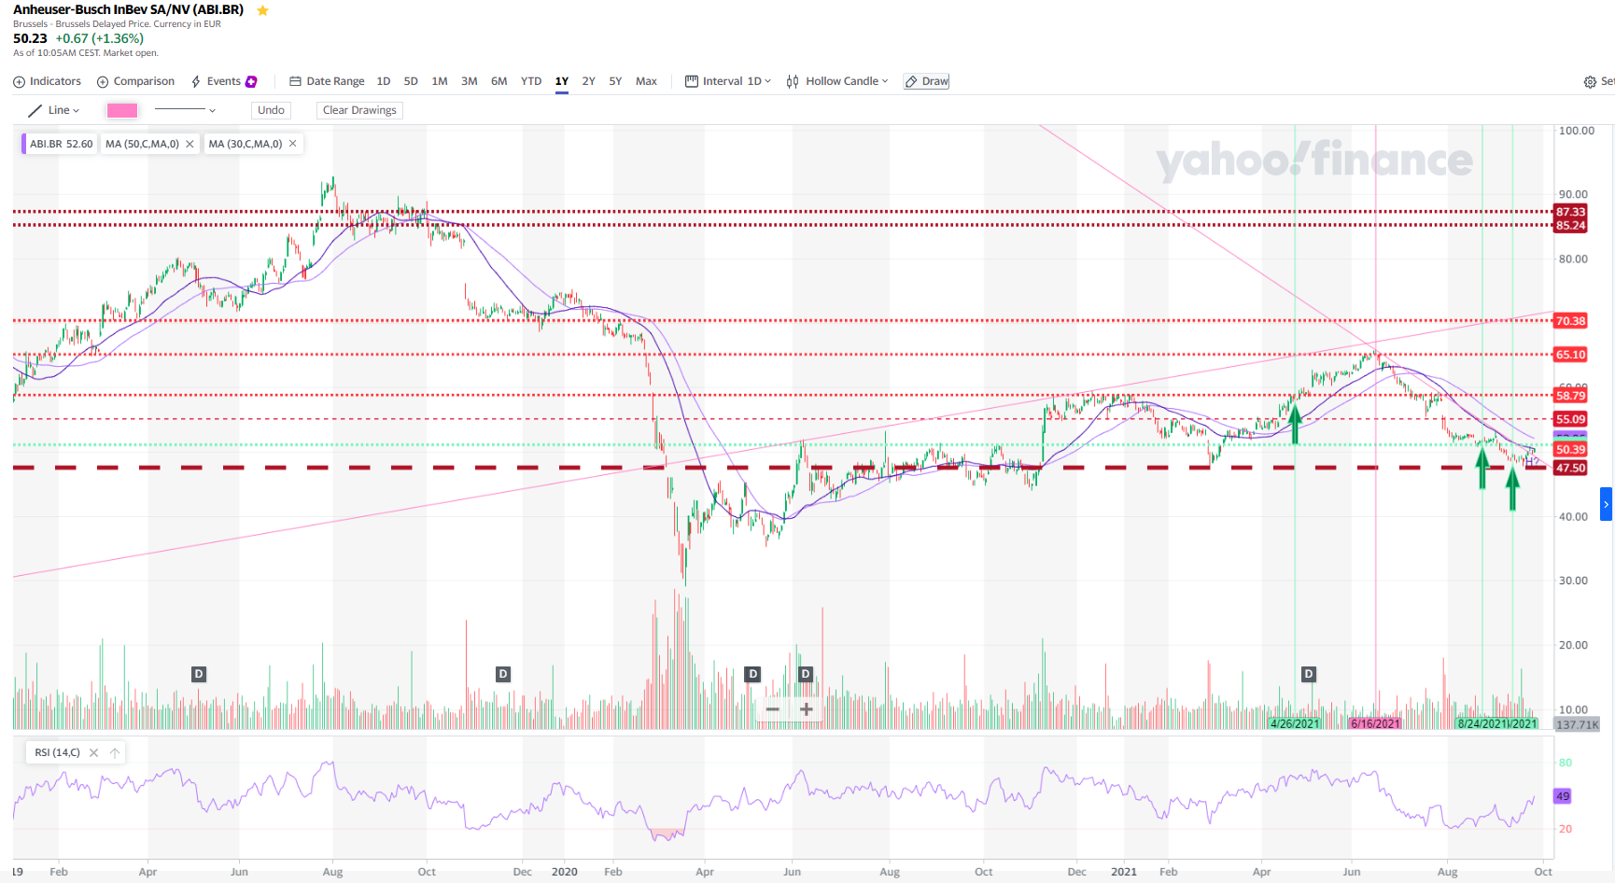
Task: Click the Undo button
Action: tap(271, 110)
